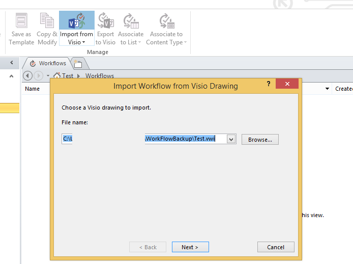
Task: Click the Cancel button
Action: (276, 247)
